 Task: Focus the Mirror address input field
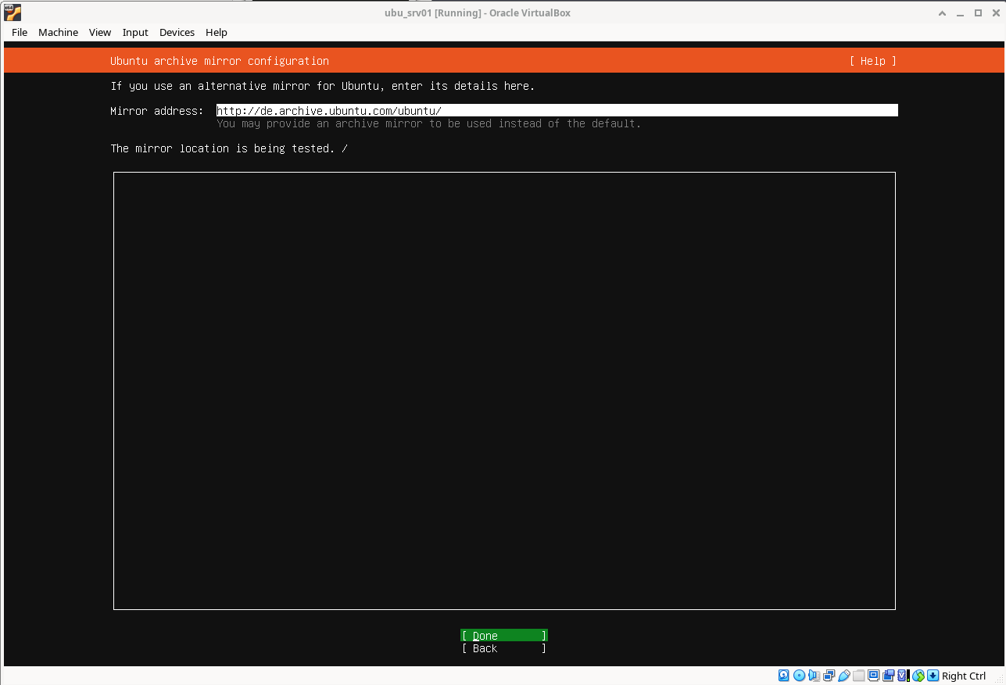(557, 111)
